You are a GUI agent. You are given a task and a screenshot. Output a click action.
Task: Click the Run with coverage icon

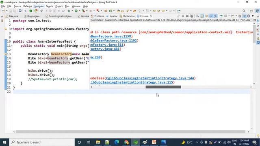click(83, 11)
